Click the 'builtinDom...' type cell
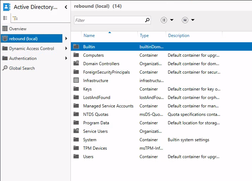 tap(152, 47)
